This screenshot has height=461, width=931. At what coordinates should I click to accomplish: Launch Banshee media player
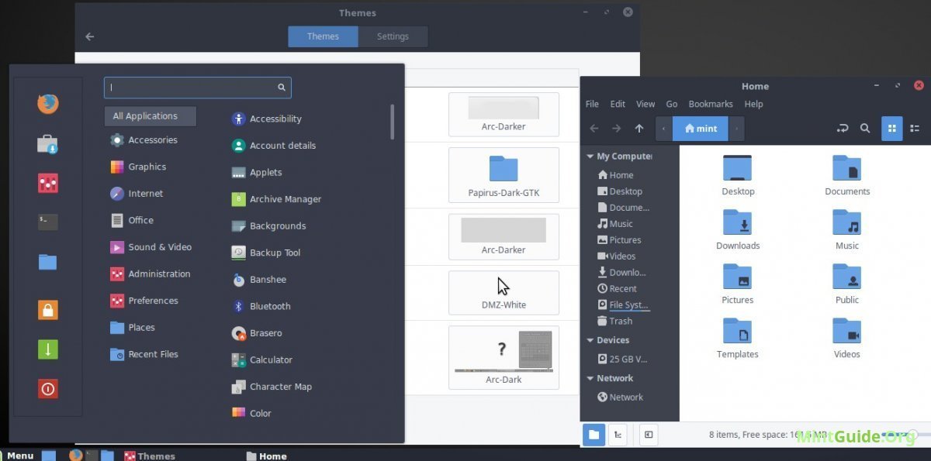point(259,280)
